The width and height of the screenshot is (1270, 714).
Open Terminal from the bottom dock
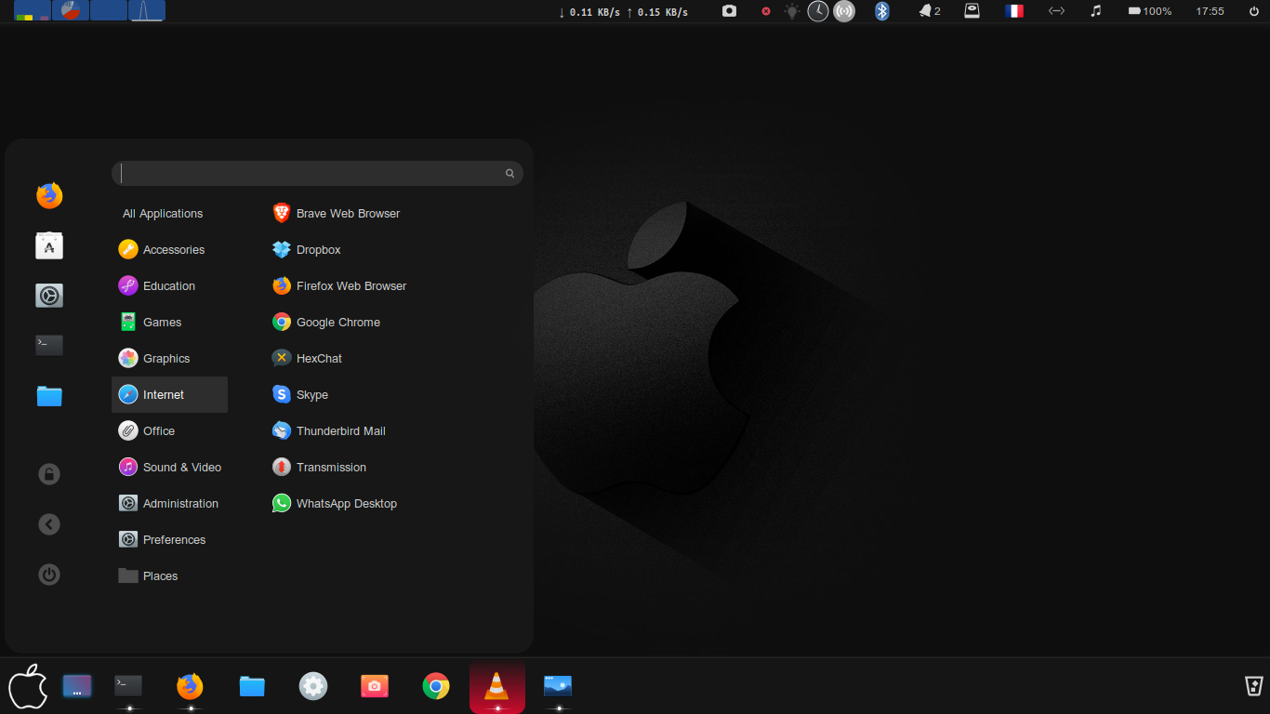coord(128,686)
